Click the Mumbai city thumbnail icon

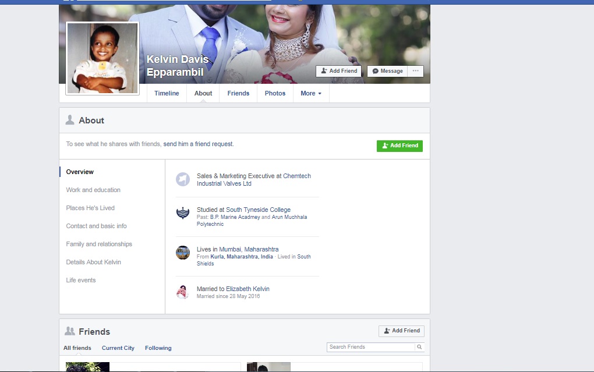tap(183, 253)
